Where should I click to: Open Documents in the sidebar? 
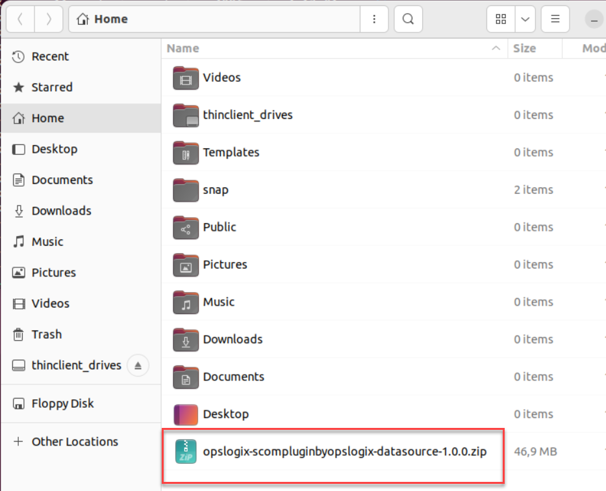tap(62, 180)
